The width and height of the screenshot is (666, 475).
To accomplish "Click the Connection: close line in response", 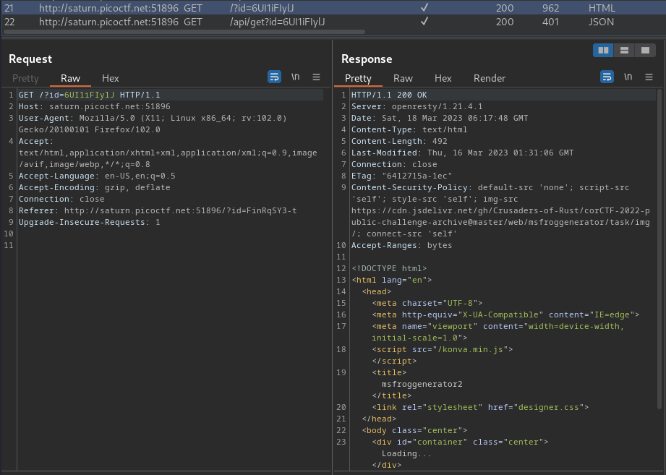I will 394,164.
